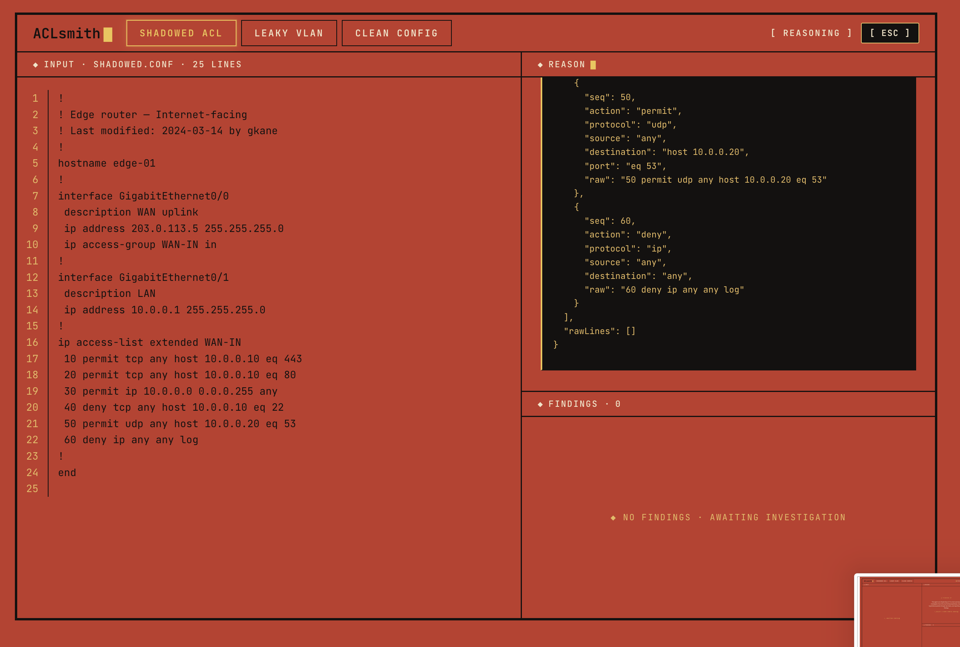Click the diamond icon beside INPUT header
960x647 pixels.
point(36,65)
